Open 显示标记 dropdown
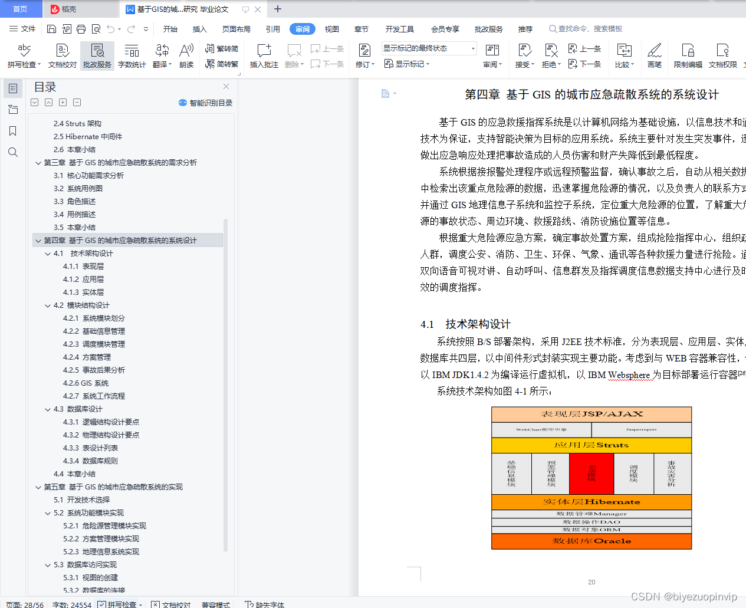746x608 pixels. coord(407,64)
